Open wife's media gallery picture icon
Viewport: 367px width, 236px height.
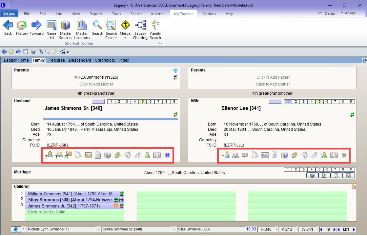265,155
